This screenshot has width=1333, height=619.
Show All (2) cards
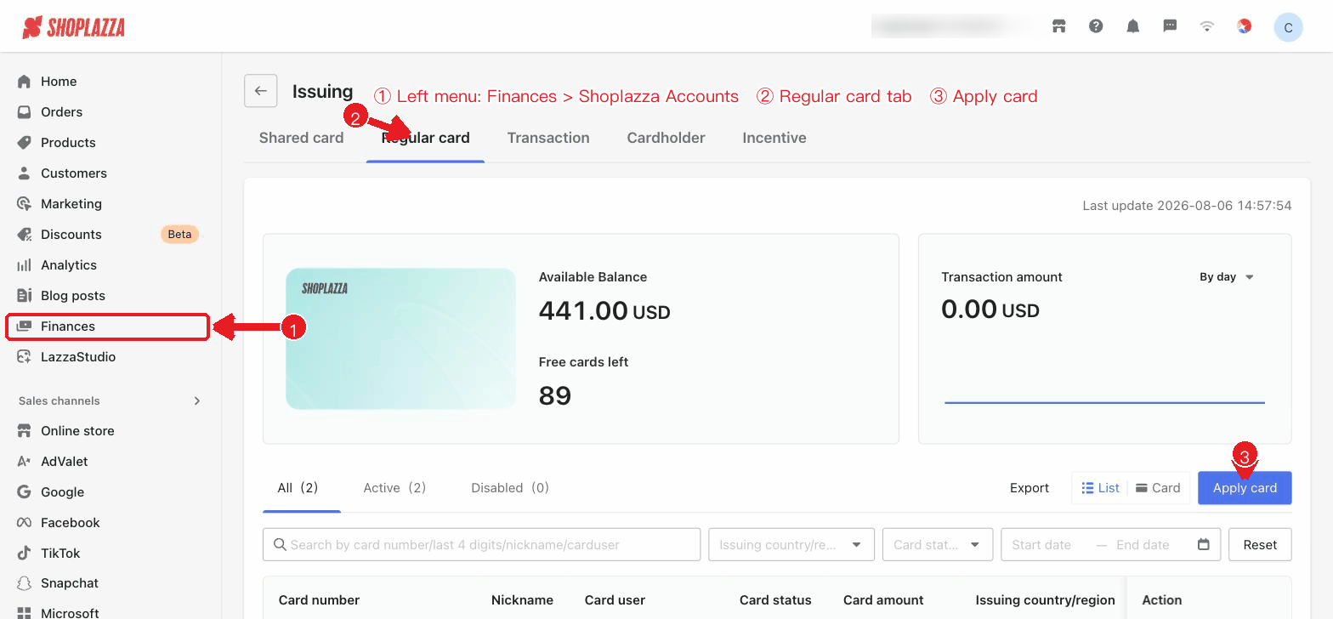click(298, 488)
